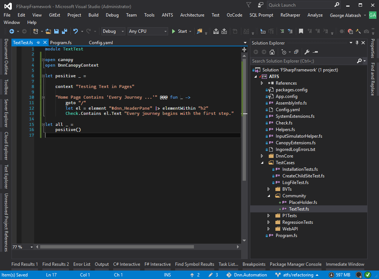Viewport: 379px width, 279px height.
Task: Close the TextTest.fs tab
Action: coord(45,42)
